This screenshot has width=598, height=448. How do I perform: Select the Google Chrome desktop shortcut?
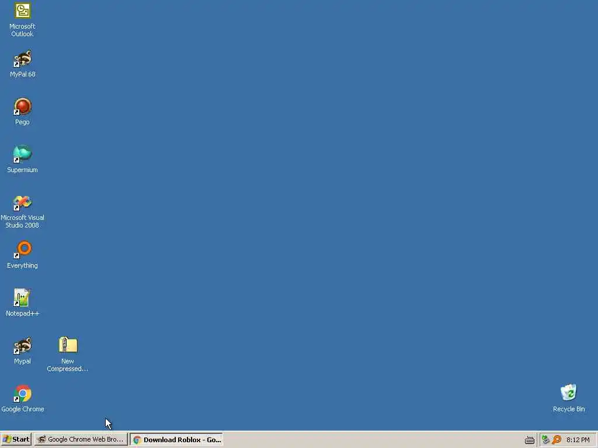(23, 398)
